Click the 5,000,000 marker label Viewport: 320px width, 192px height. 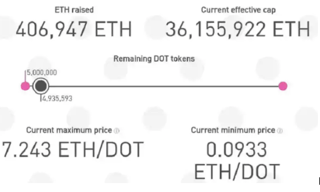(x=42, y=73)
